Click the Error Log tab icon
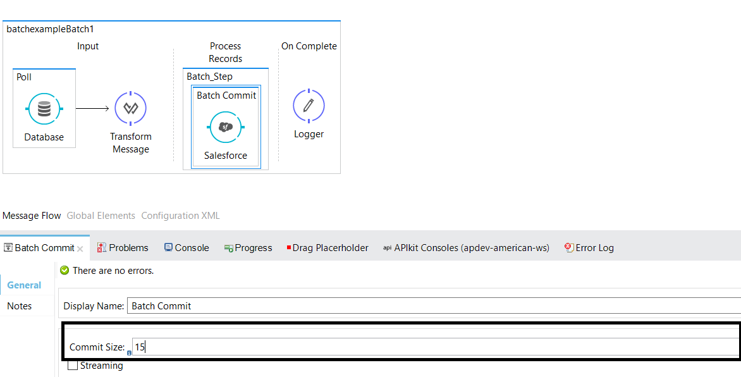The height and width of the screenshot is (377, 741). (x=570, y=247)
